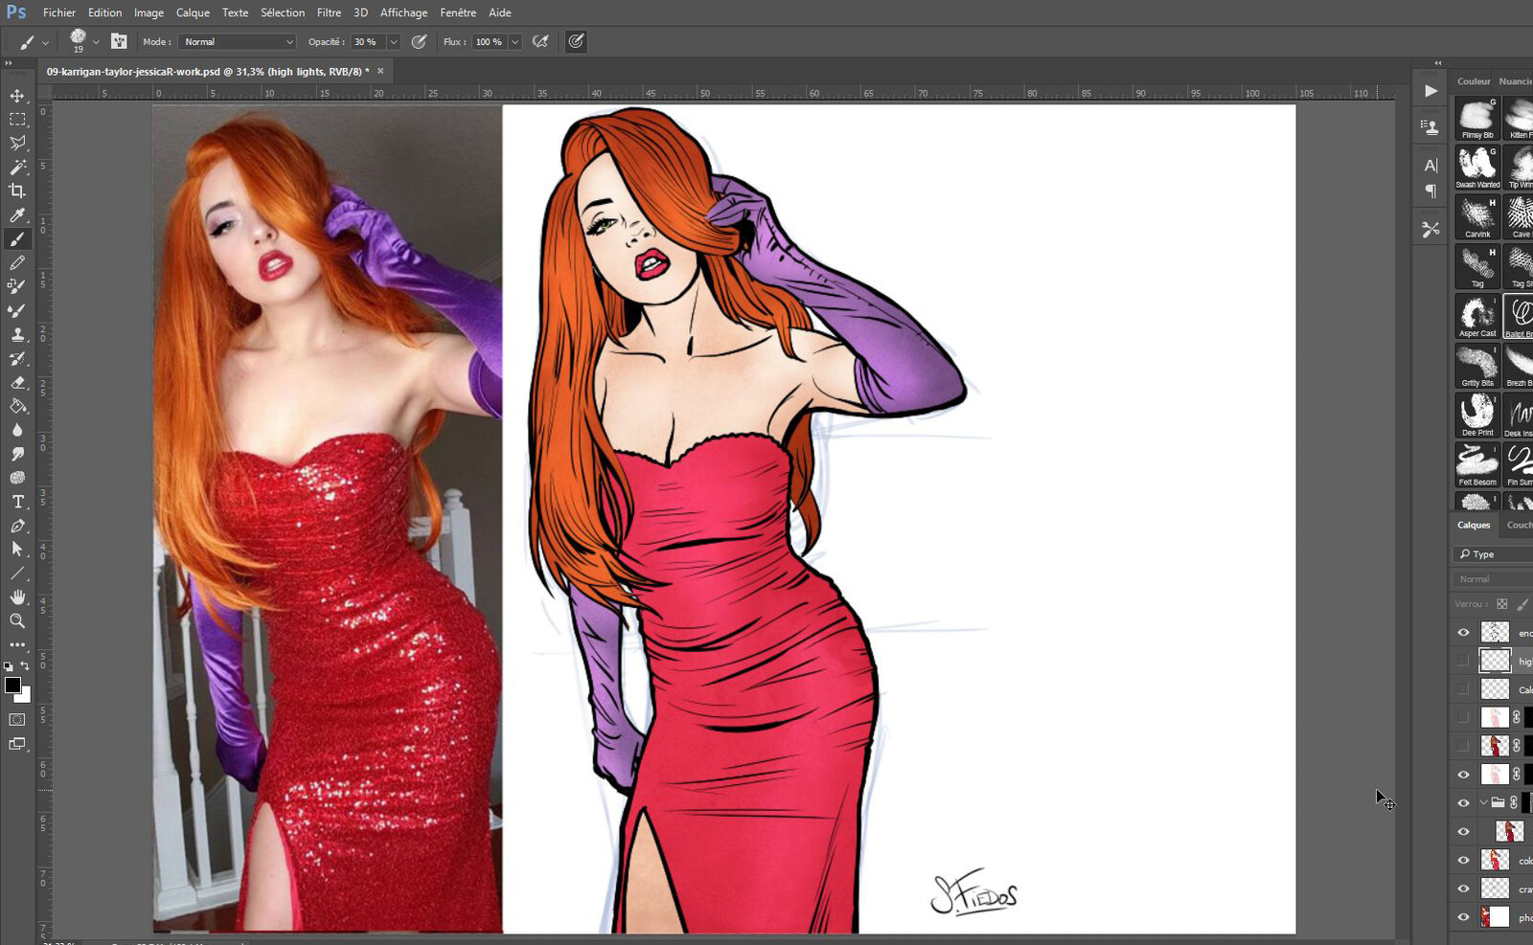Open layer blending mode Normal dropdown
Image resolution: width=1533 pixels, height=945 pixels.
click(1493, 579)
